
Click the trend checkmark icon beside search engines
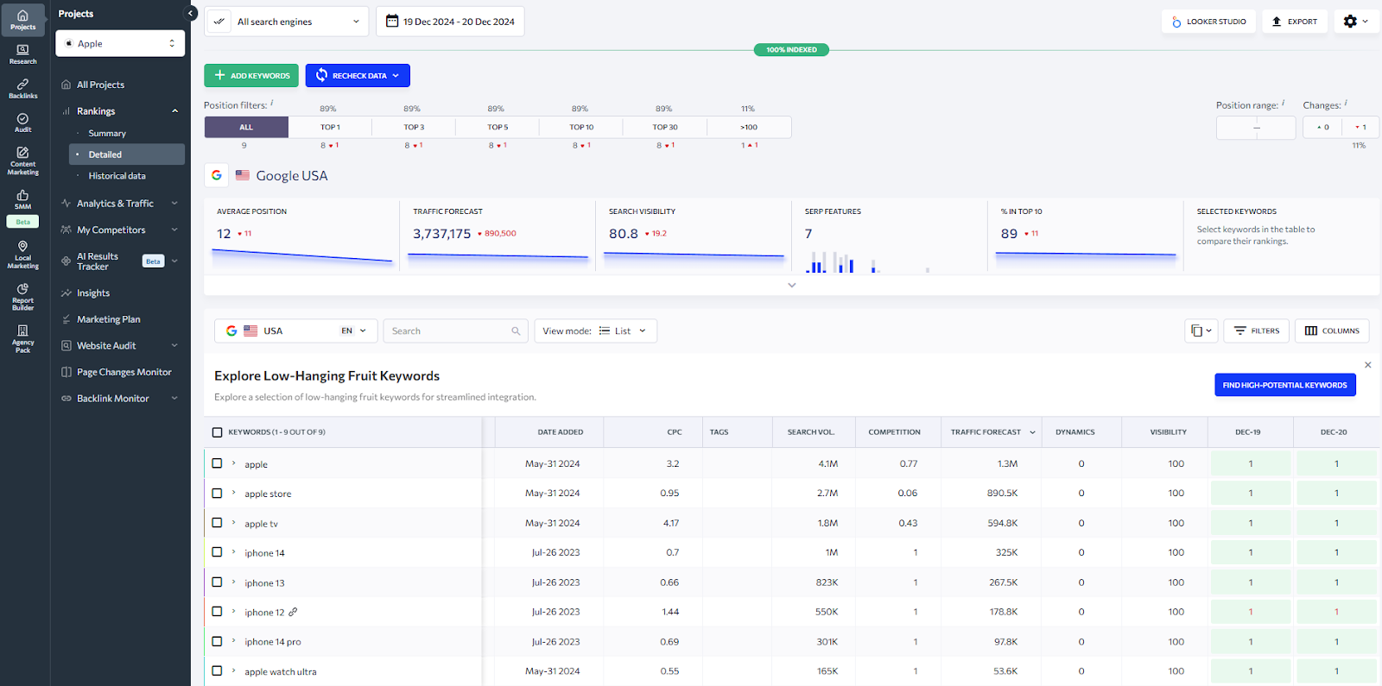click(x=219, y=22)
